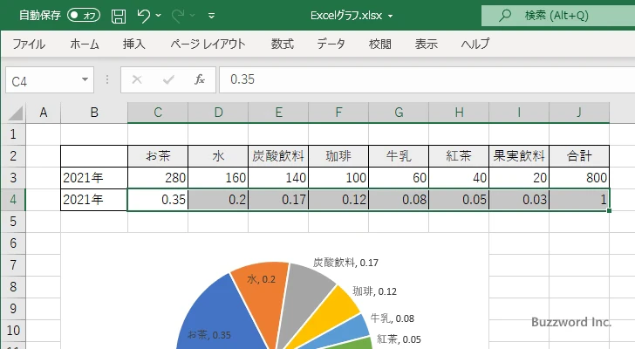Click the Select All corner triangle
The width and height of the screenshot is (635, 349).
coord(16,113)
